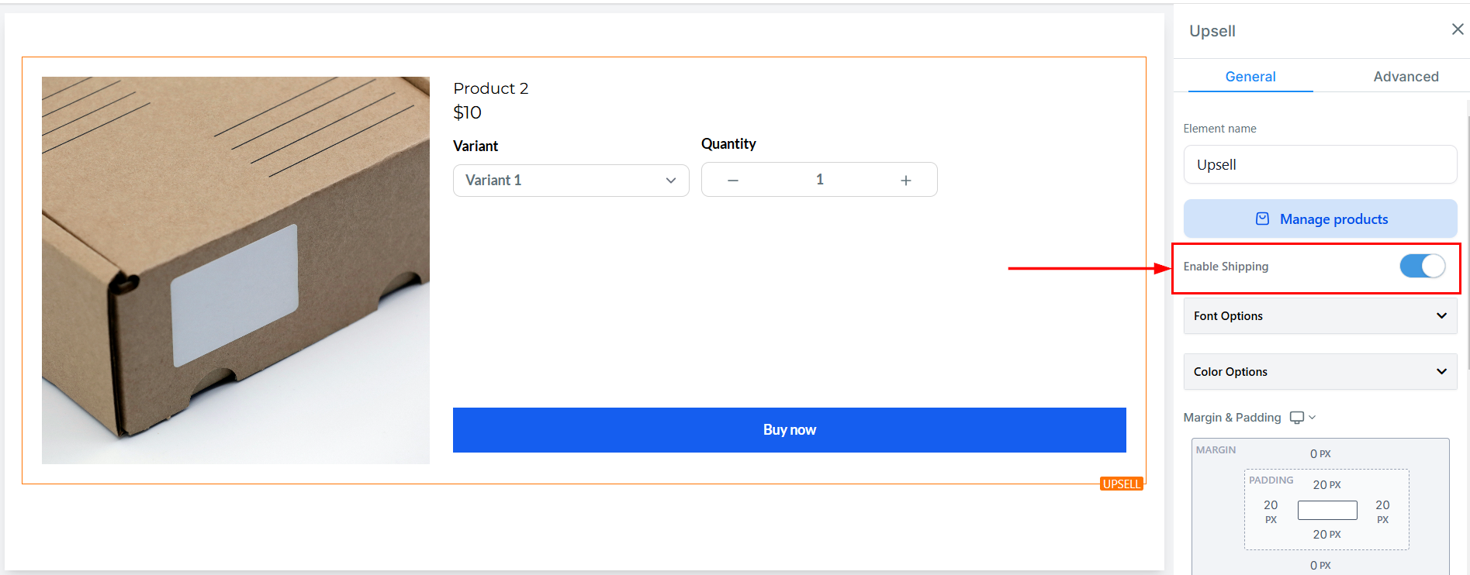Screen dimensions: 1470x575
Task: Click the product box image
Action: tap(236, 270)
